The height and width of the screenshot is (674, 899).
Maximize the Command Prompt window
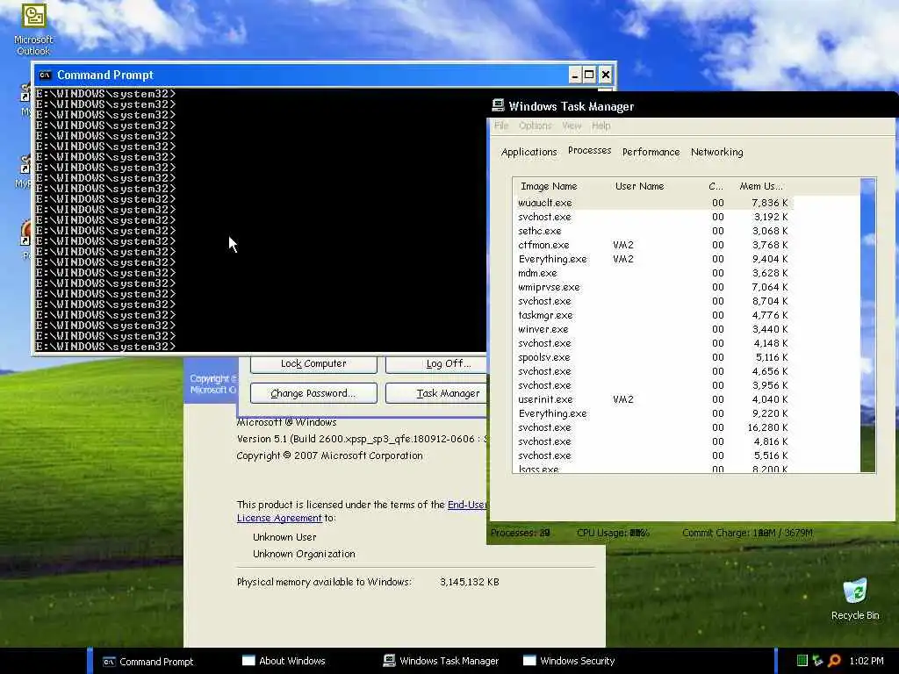589,75
